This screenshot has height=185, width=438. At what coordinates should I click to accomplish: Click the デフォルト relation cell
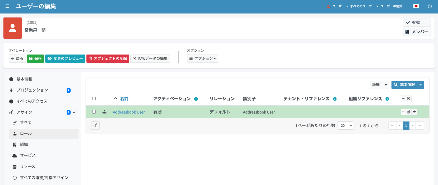(220, 112)
